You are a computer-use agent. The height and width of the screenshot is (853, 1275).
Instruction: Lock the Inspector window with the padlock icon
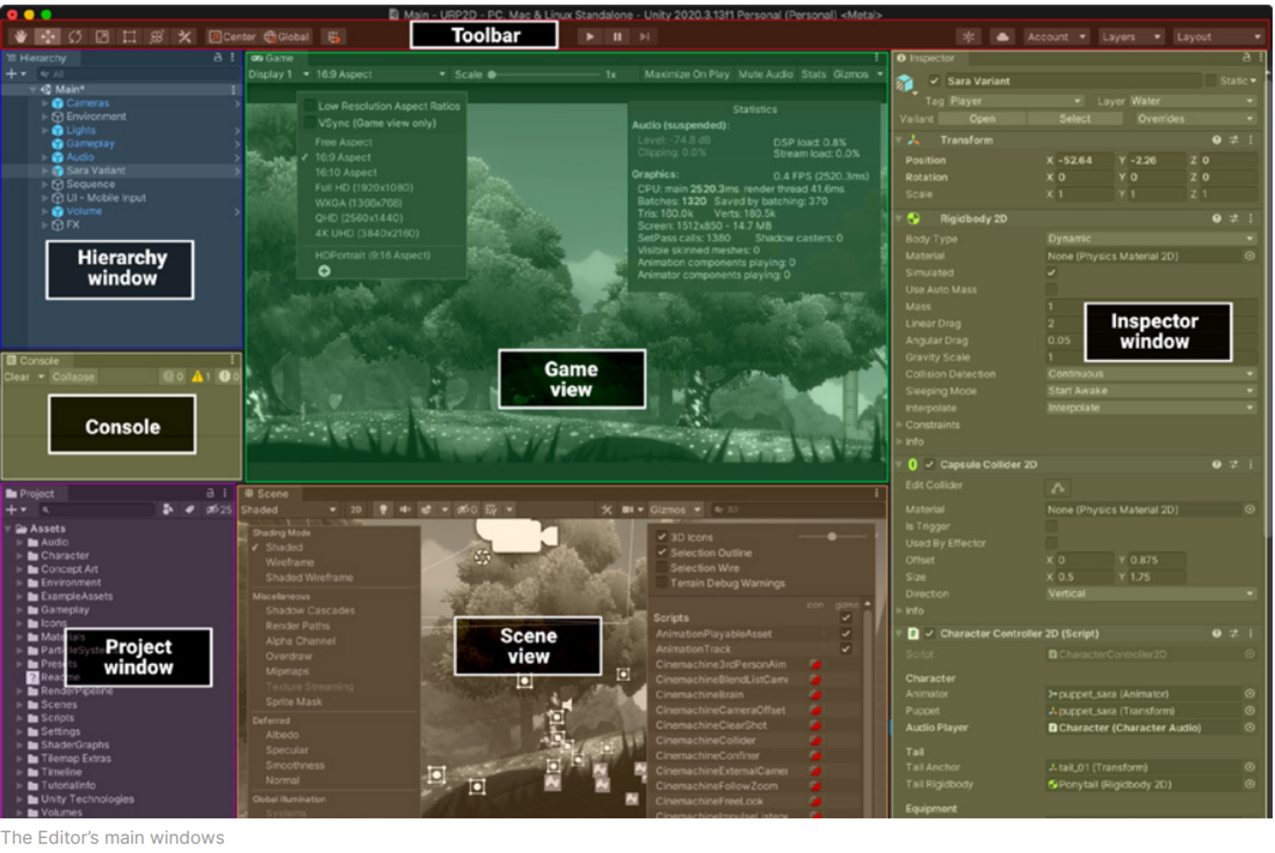coord(1247,58)
